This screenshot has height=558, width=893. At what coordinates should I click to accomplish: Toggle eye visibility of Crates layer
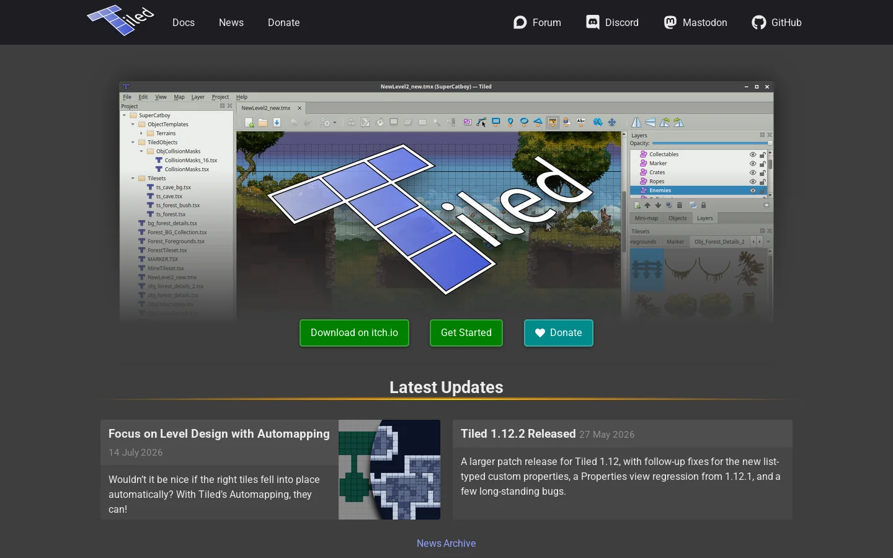click(x=753, y=172)
